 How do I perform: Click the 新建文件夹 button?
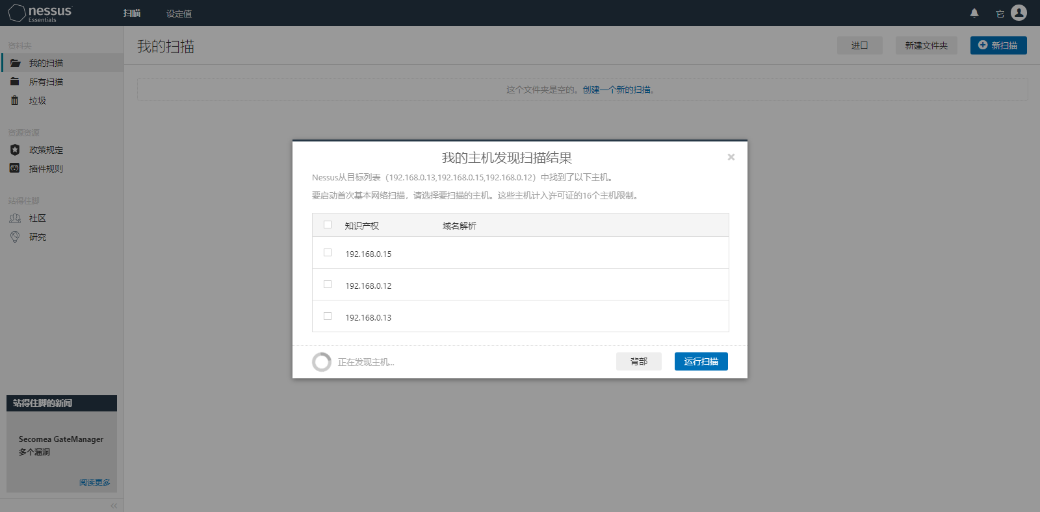pyautogui.click(x=926, y=45)
